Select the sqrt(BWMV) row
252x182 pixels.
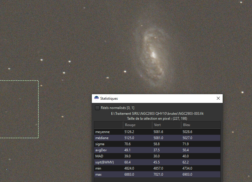click(x=131, y=162)
